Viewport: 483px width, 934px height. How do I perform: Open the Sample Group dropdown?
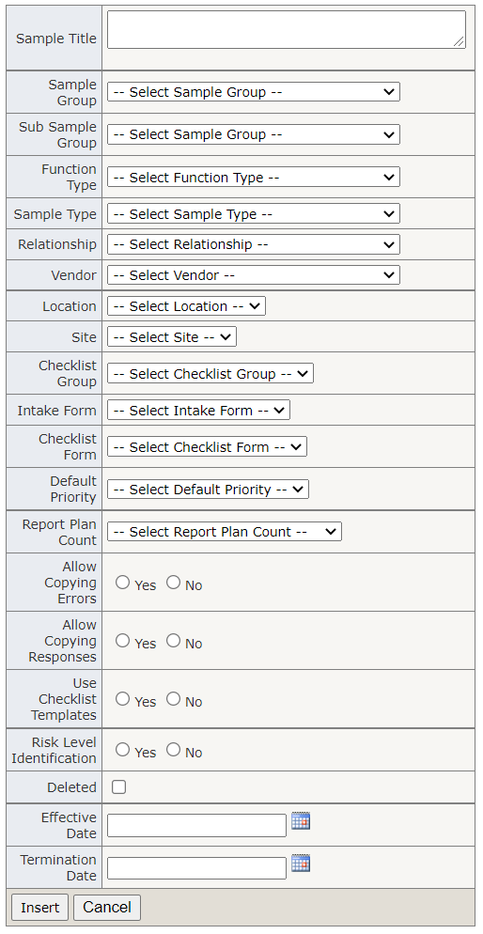click(x=254, y=92)
